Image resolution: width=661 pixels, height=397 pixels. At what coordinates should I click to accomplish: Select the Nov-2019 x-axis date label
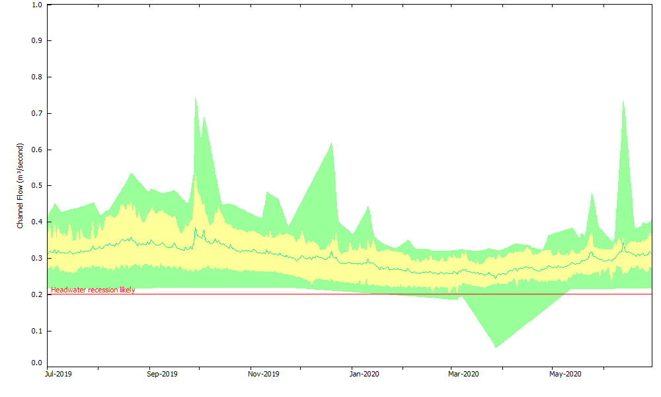[x=263, y=375]
